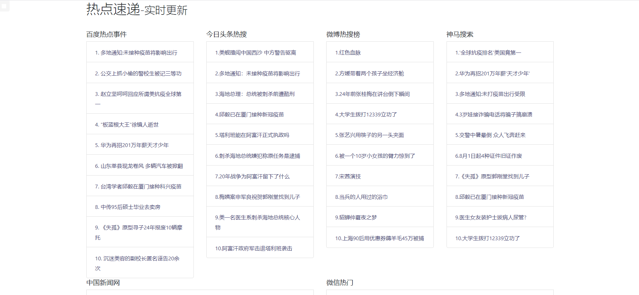Open ''全球抗疫排名'美国竟第一'
Screen dimensions: 639x295
(488, 53)
